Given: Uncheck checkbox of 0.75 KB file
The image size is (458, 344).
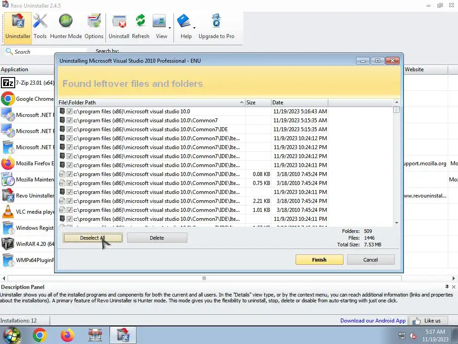Looking at the screenshot, I should 69,183.
